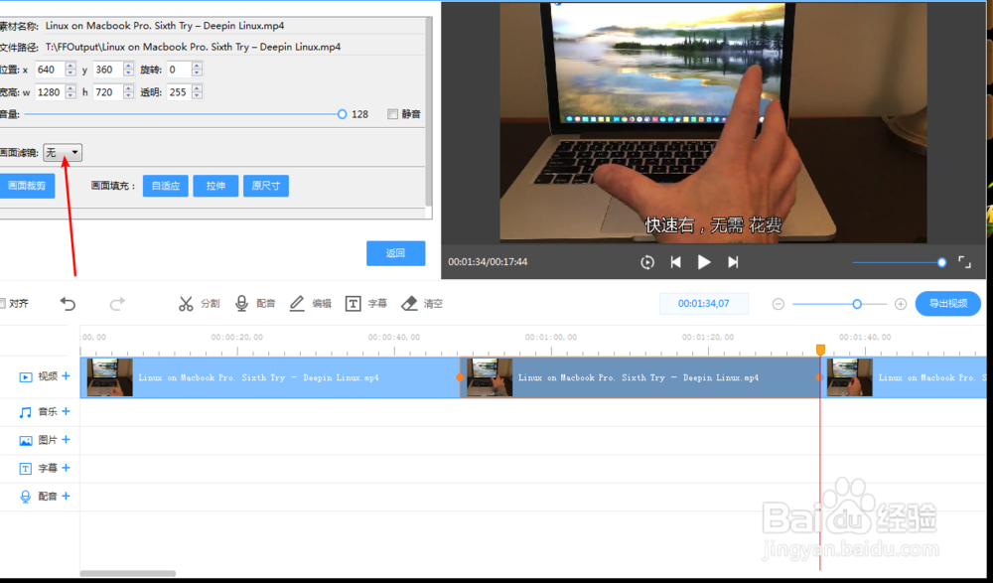Viewport: 993px width, 583px height.
Task: Toggle the 对齐 align checkbox
Action: [3, 304]
